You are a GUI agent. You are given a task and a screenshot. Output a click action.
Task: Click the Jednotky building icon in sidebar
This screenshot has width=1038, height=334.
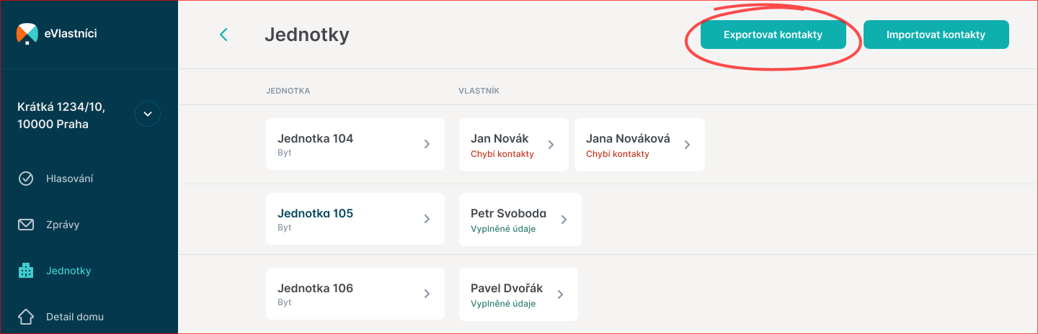tap(26, 271)
